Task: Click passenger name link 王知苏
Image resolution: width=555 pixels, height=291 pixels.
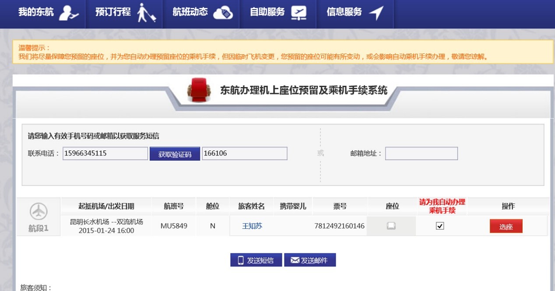Action: (x=252, y=226)
